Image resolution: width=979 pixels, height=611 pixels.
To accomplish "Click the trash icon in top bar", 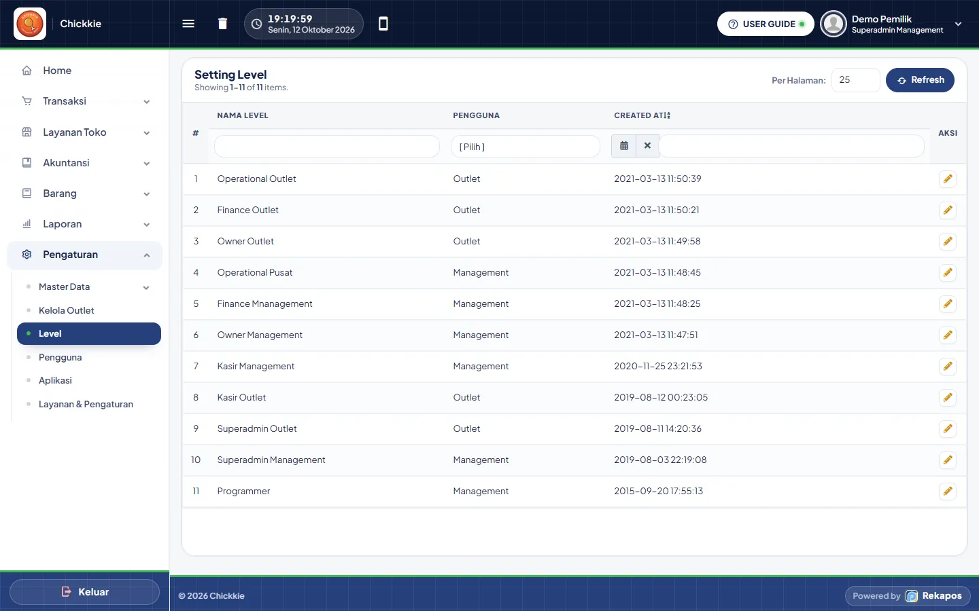I will pos(222,24).
